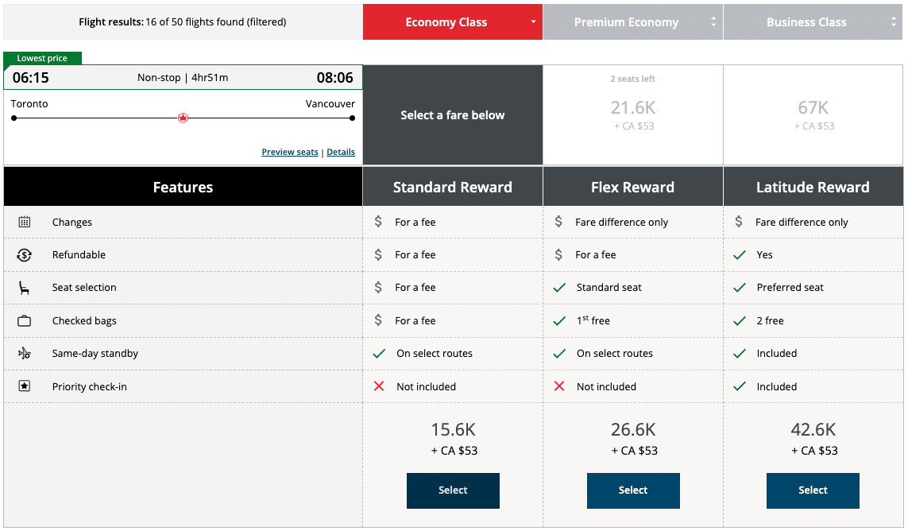
Task: Open the Economy Class dropdown arrow
Action: click(x=534, y=21)
